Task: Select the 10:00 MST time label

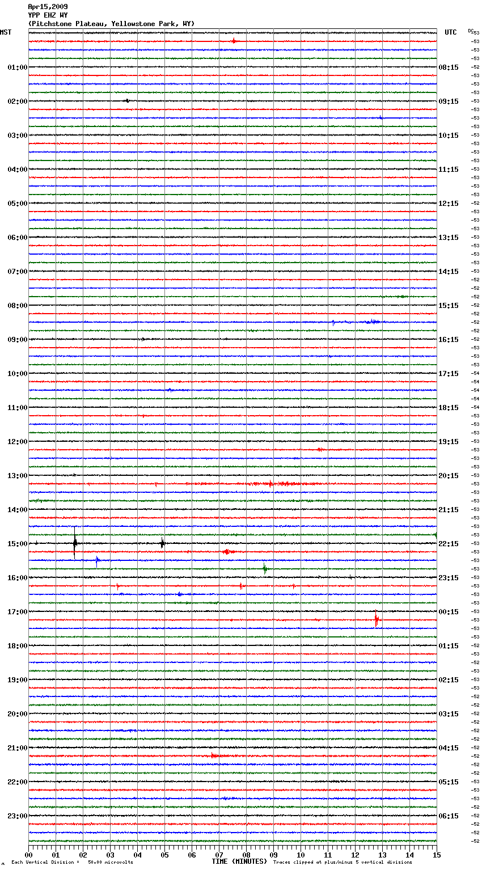Action: (x=17, y=374)
